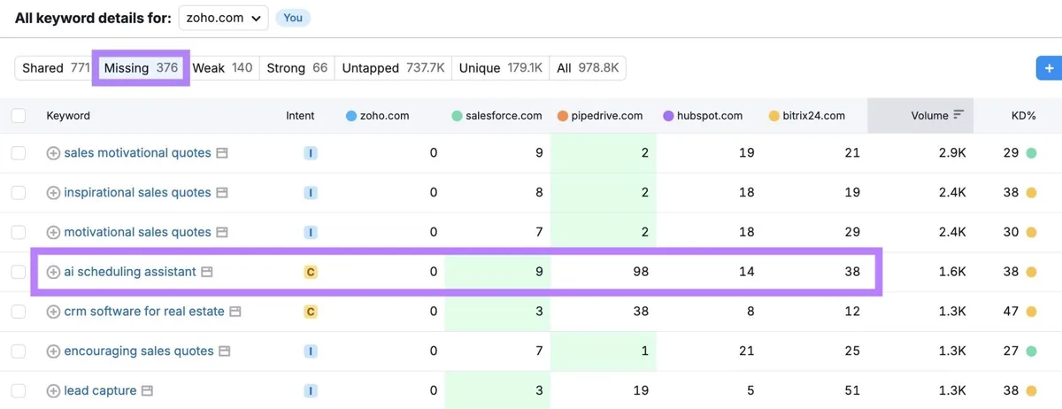Expand the 'inspirational sales quotes' plus icon
1062x409 pixels.
pyautogui.click(x=53, y=193)
